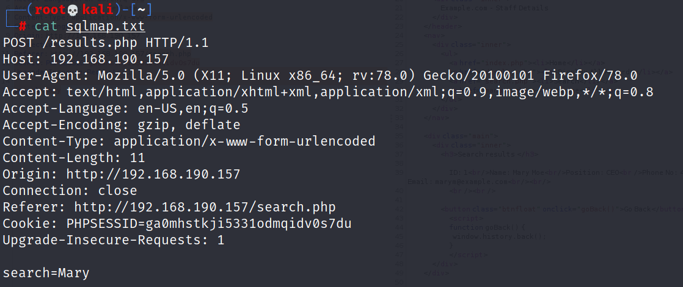Image resolution: width=683 pixels, height=287 pixels.
Task: Click the Connection: close header
Action: click(70, 191)
